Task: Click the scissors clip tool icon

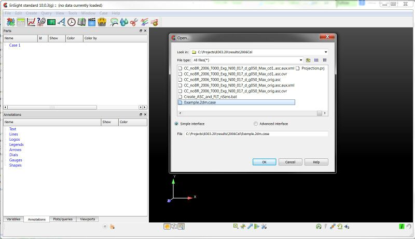Action: [133, 22]
